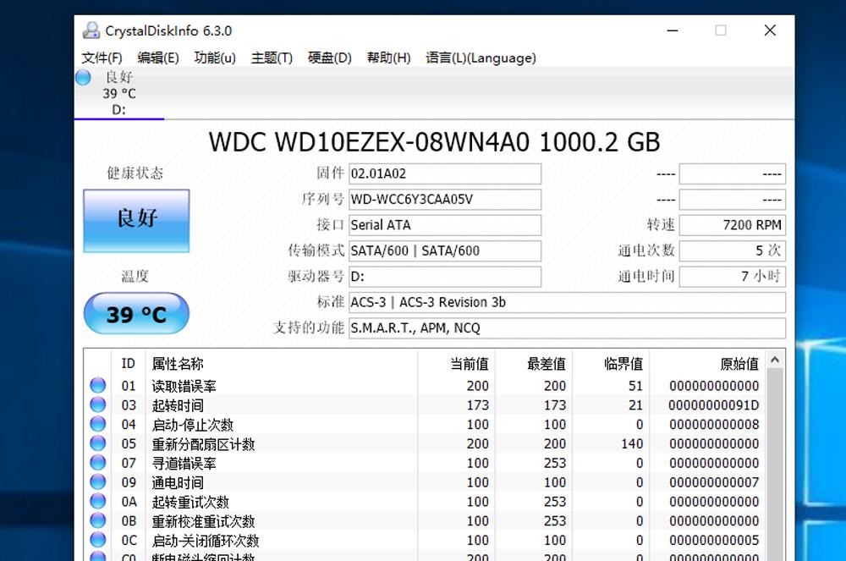Open the 语言(L)(Language) menu

tap(481, 58)
